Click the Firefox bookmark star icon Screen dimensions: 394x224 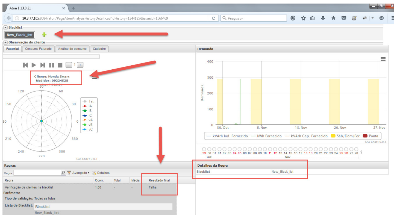point(303,18)
